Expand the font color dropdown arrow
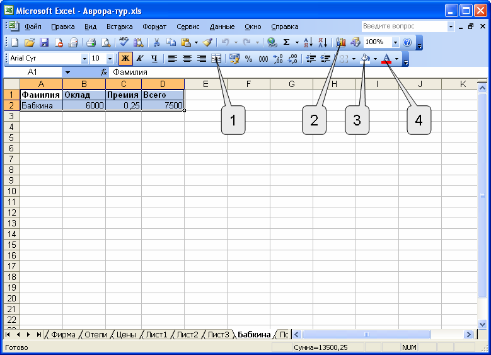Viewport: 491px width, 355px height. coord(396,59)
